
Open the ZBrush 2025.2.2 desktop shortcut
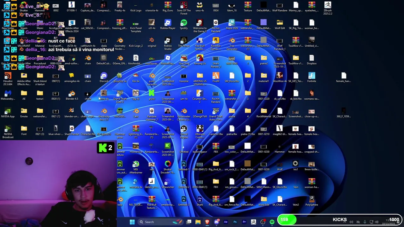tap(328, 8)
